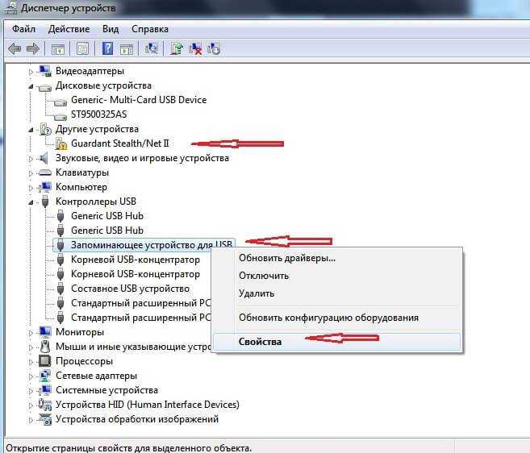Viewport: 530px width, 453px height.
Task: Click the Другие устройства question mark icon
Action: pos(45,129)
